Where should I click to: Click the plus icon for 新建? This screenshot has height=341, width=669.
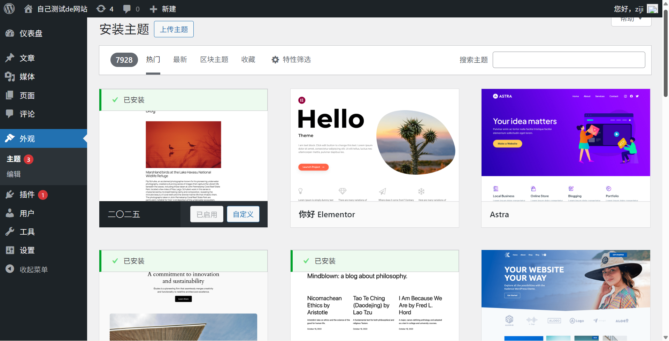[153, 9]
